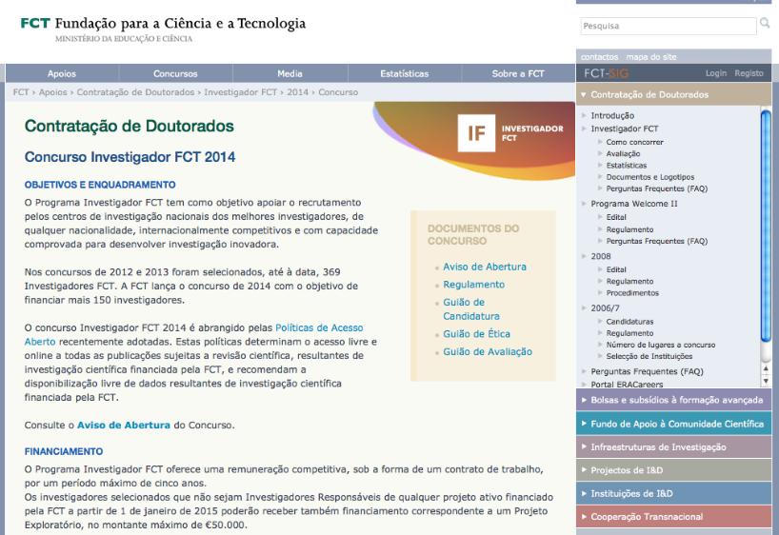This screenshot has width=779, height=535.
Task: Open the Sobre a FCT menu
Action: click(x=518, y=73)
